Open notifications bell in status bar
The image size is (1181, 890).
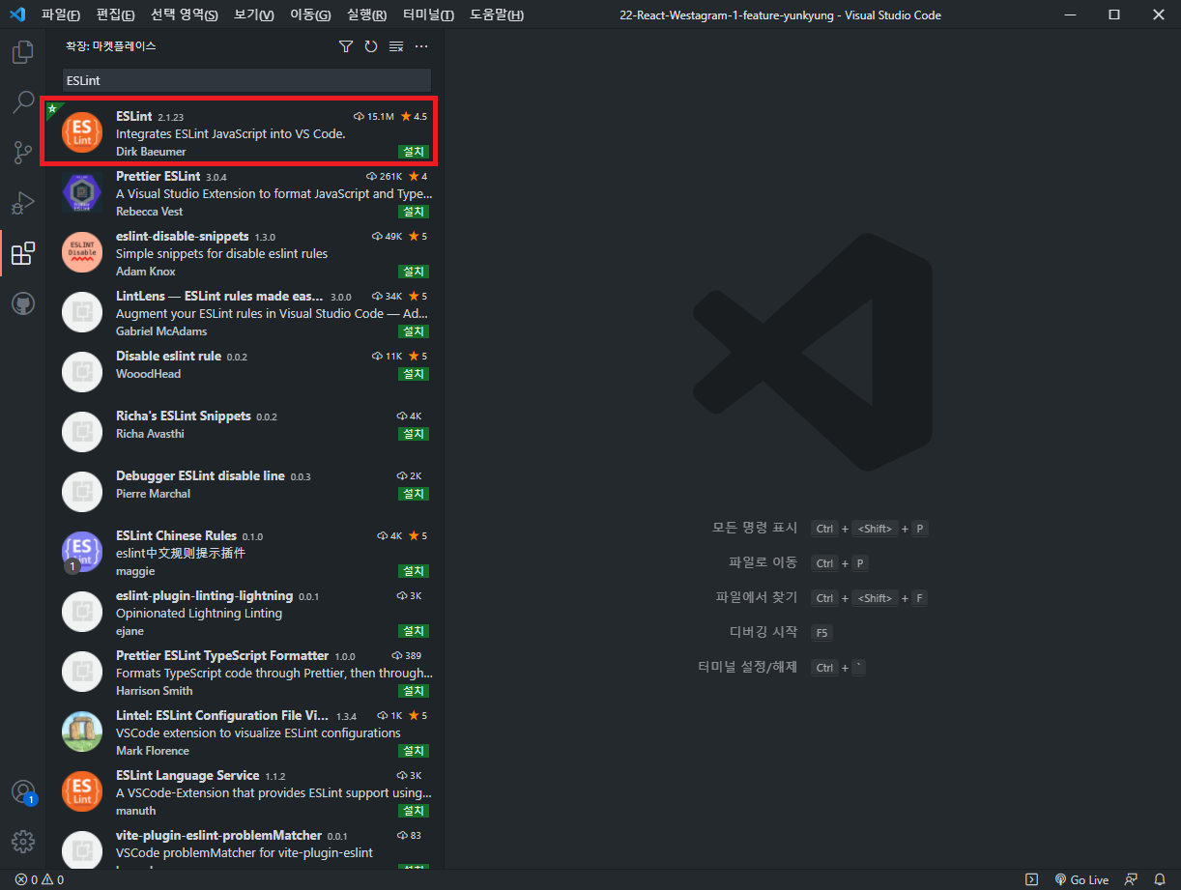(x=1160, y=880)
